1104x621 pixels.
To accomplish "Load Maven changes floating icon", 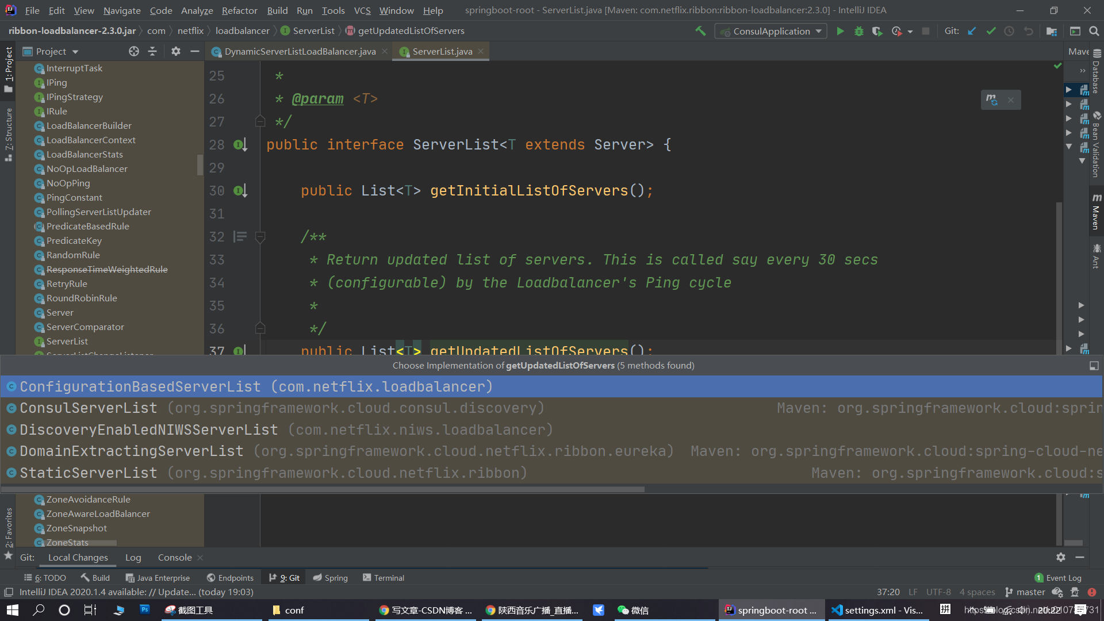I will [x=992, y=99].
